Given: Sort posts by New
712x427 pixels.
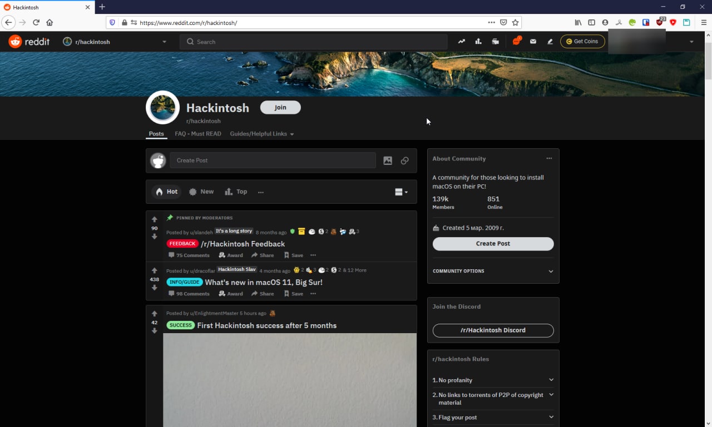Looking at the screenshot, I should pyautogui.click(x=201, y=192).
